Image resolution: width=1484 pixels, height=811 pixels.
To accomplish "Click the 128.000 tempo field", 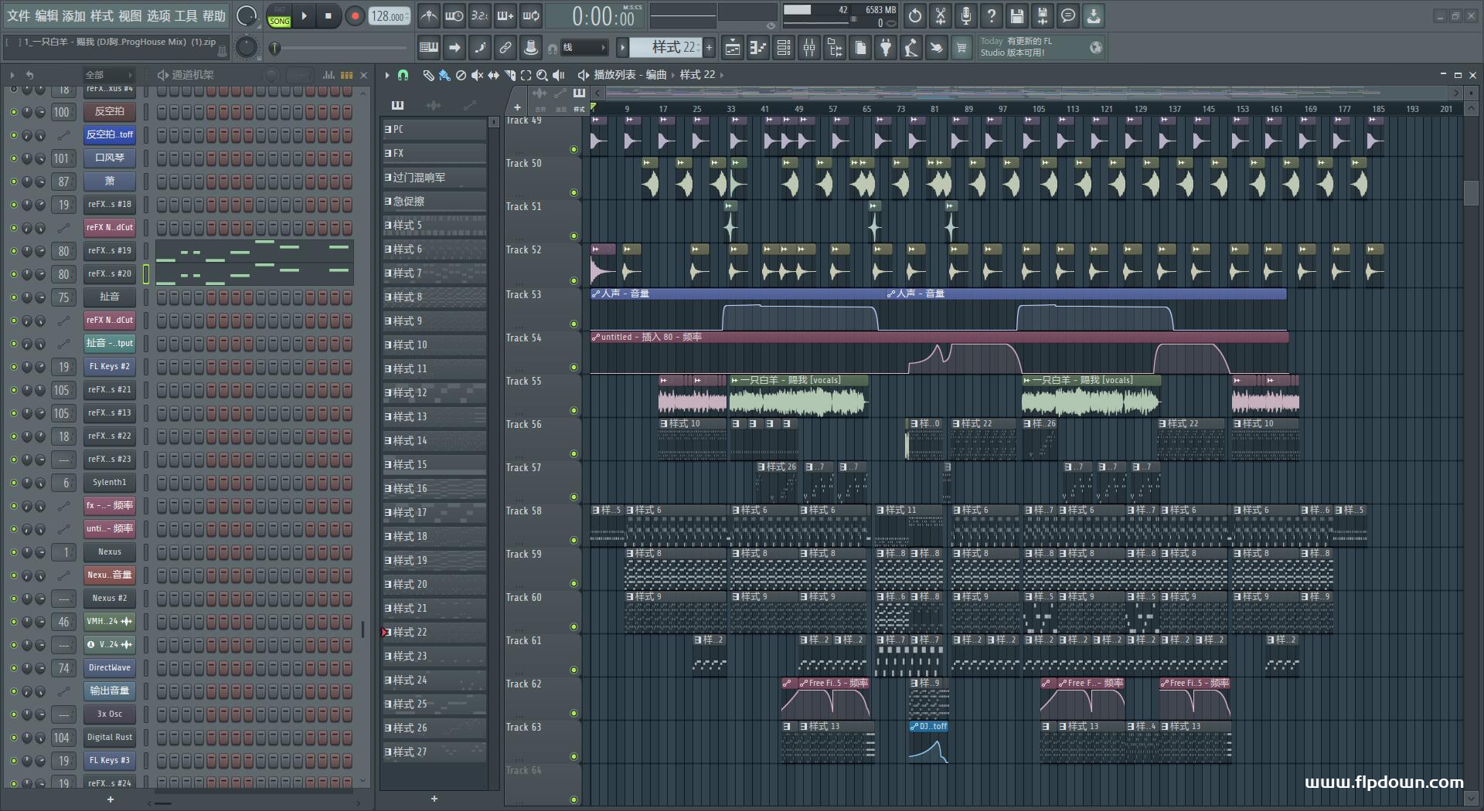I will [x=389, y=16].
